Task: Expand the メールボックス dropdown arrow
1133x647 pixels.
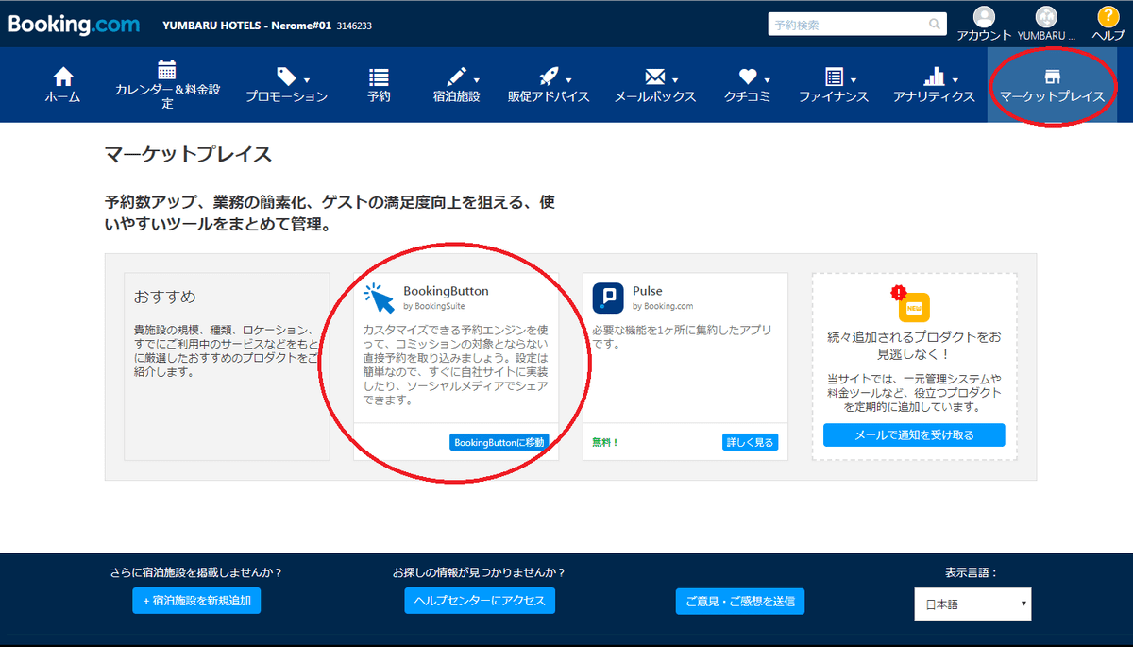Action: pos(674,80)
